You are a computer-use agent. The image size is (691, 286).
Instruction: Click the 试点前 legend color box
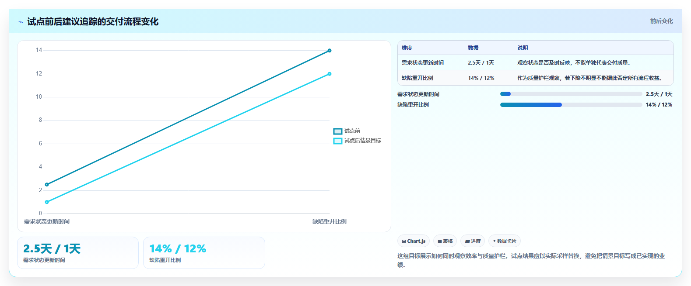coord(338,131)
